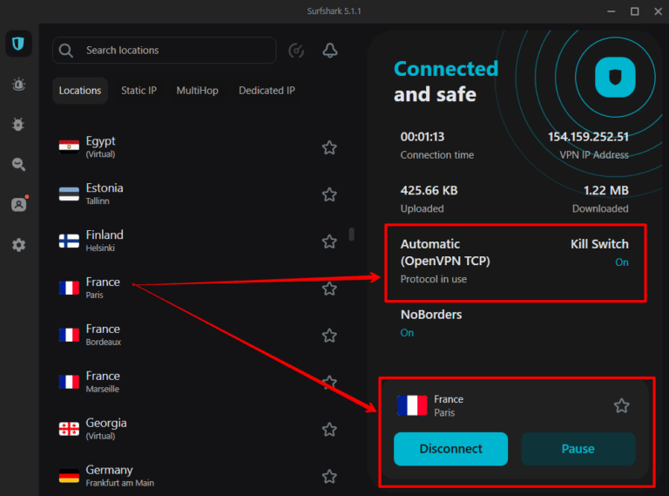Favorite the Egypt location with its star
Screen dimensions: 669x496
pyautogui.click(x=329, y=147)
